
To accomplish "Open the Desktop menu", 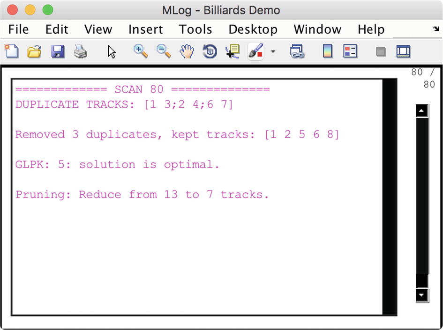I will (253, 29).
